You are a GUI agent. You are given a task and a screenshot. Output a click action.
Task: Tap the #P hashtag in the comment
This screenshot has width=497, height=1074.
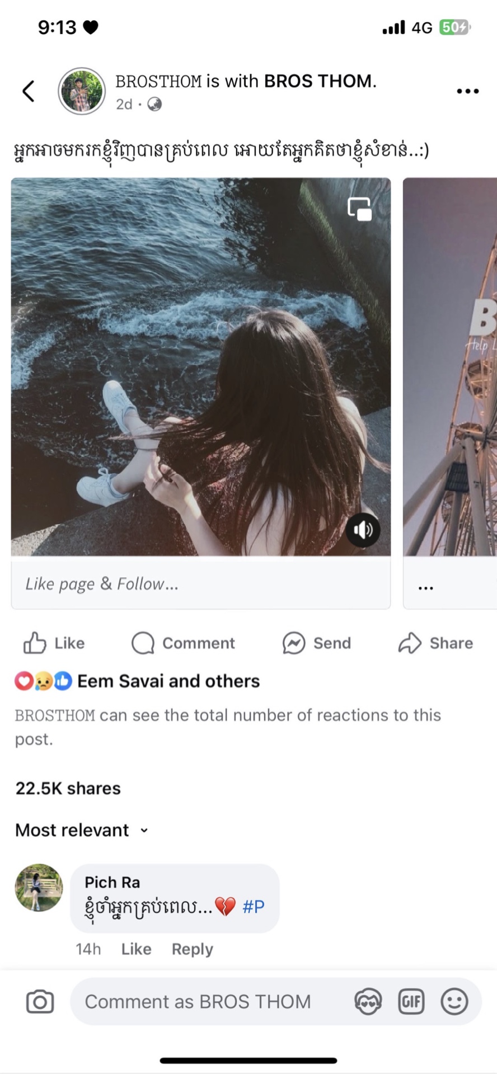(x=253, y=907)
